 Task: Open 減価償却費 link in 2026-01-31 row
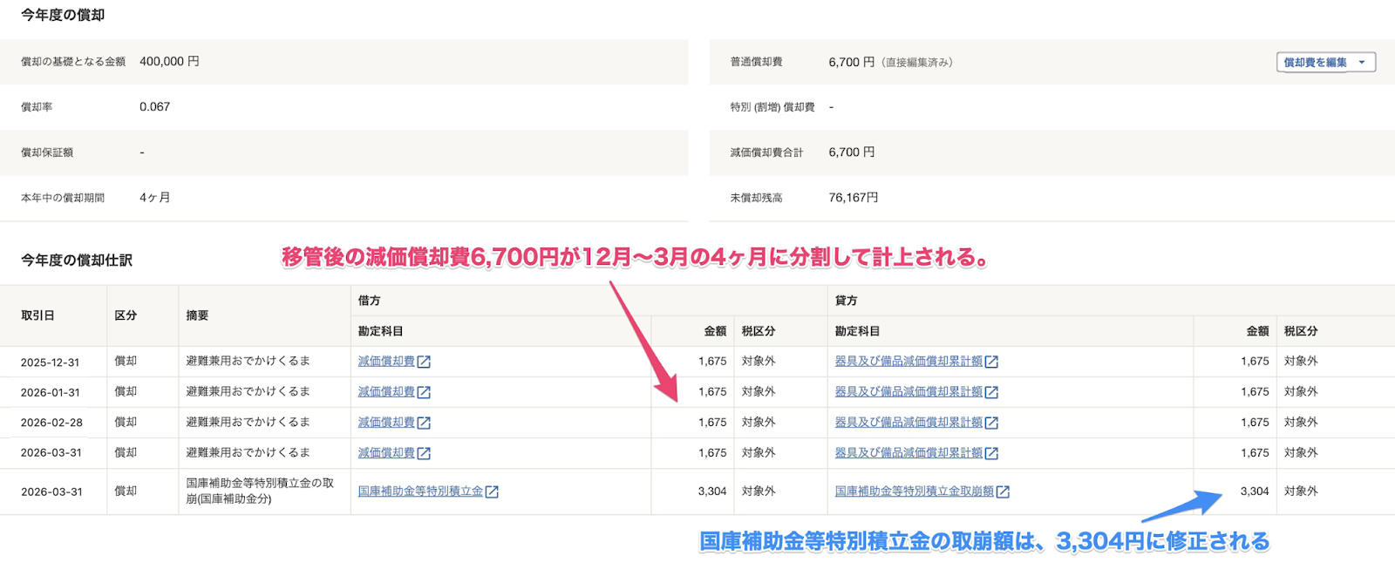(x=386, y=391)
